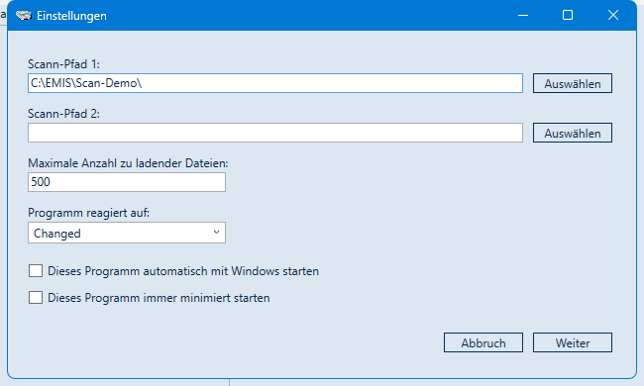Click the 'Einstellungen' window title text

(71, 16)
